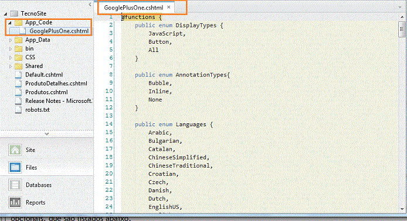The width and height of the screenshot is (407, 221).
Task: Click the bin folder icon
Action: [x=18, y=49]
